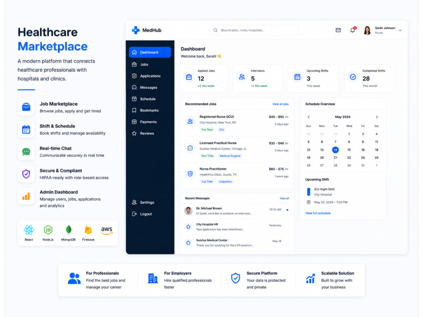Click the Job Marketplace feature icon
This screenshot has width=423, height=317.
[26, 107]
